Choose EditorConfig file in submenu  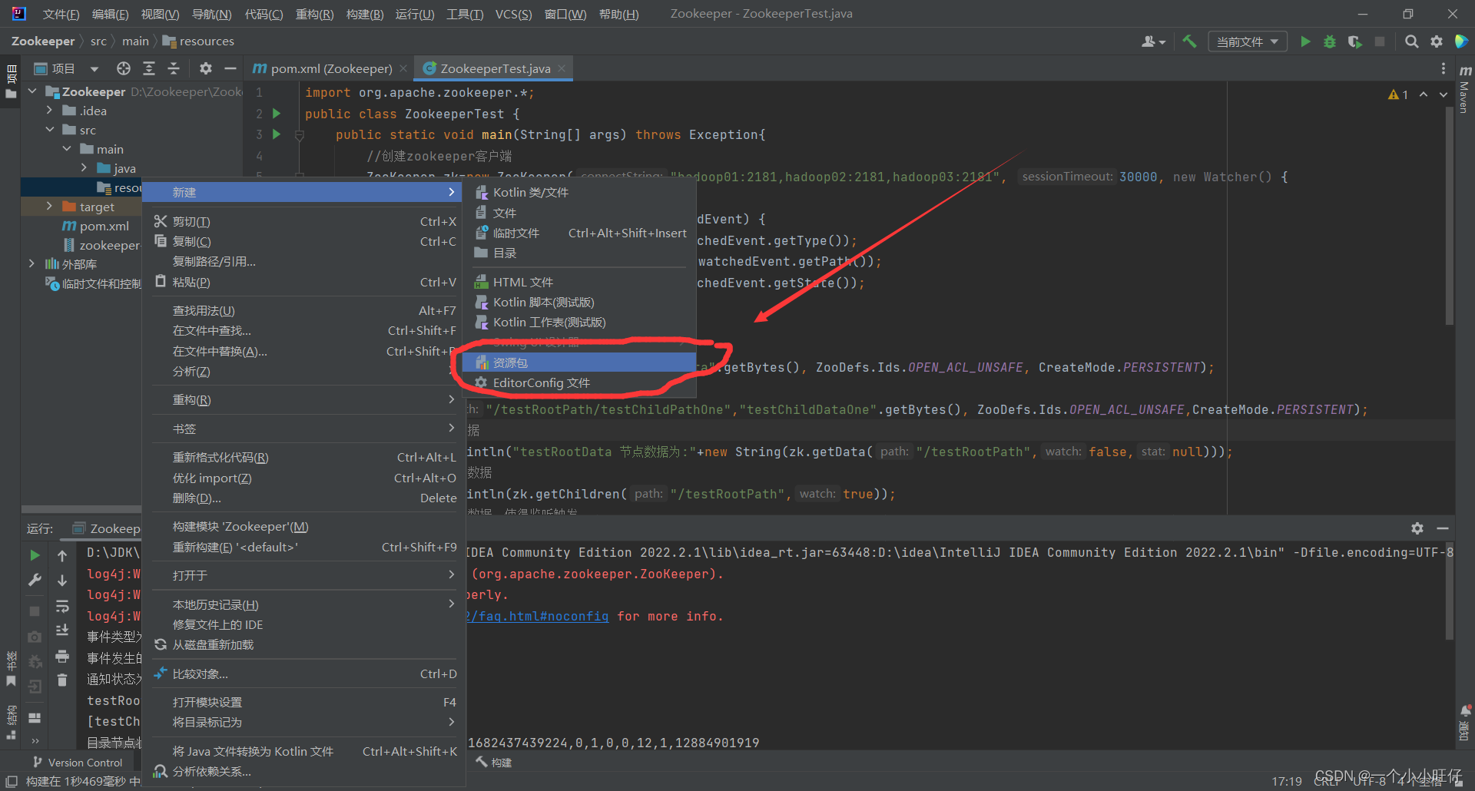pyautogui.click(x=579, y=382)
